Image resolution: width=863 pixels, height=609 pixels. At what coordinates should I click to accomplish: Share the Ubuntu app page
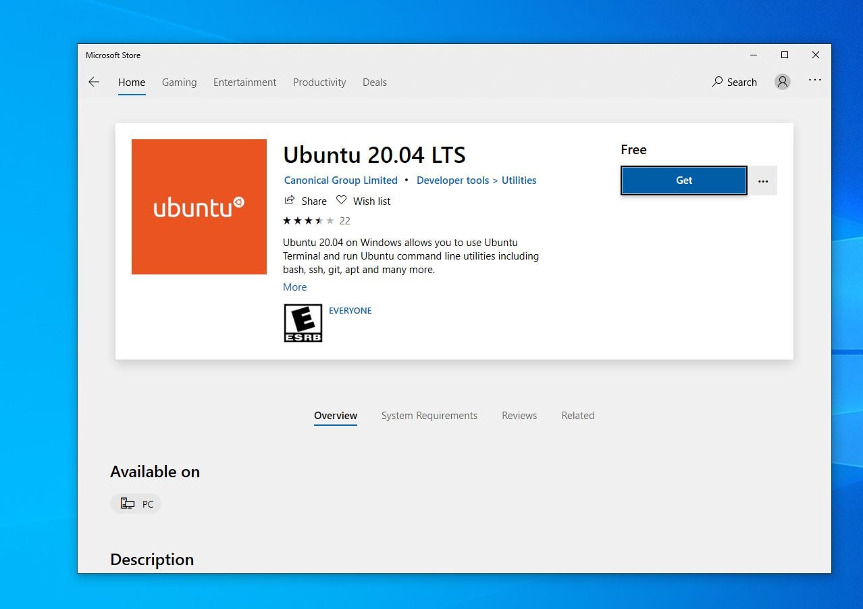click(305, 201)
